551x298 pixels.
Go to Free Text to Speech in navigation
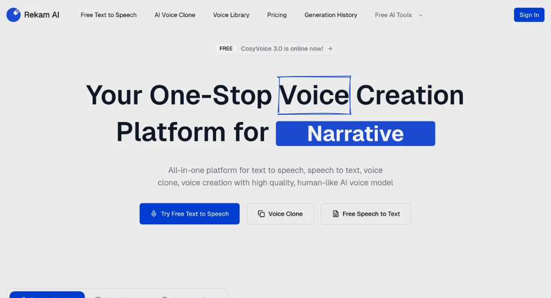[x=109, y=15]
